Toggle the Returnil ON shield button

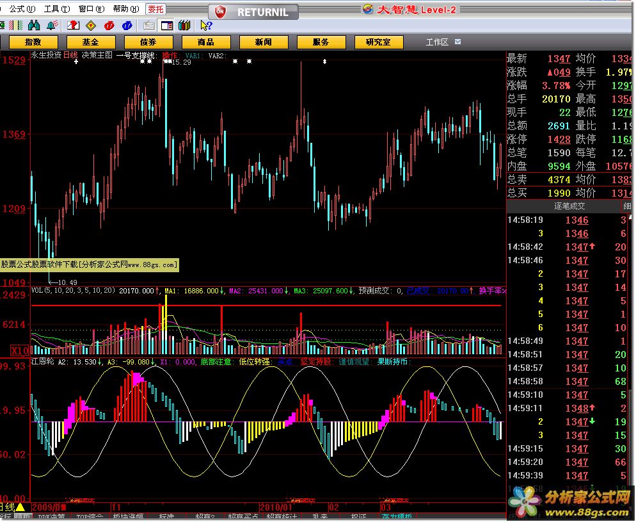pyautogui.click(x=220, y=12)
